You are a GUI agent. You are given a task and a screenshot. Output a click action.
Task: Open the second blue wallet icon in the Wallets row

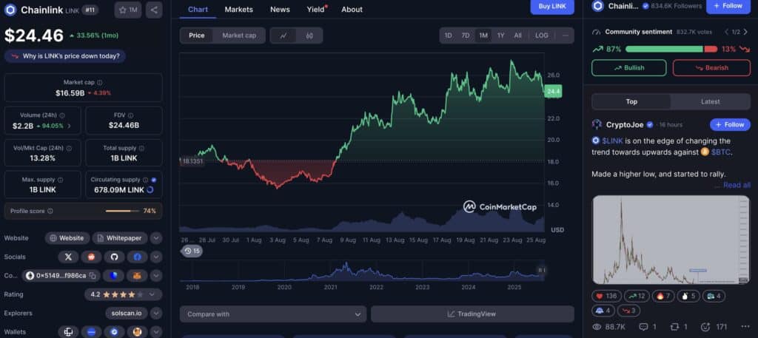pos(91,332)
